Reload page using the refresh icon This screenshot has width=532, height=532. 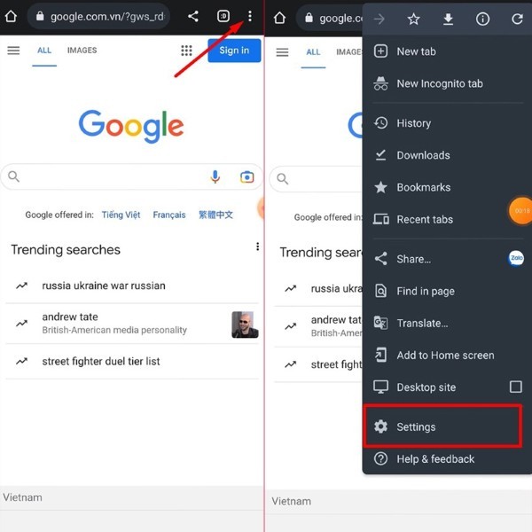click(517, 19)
